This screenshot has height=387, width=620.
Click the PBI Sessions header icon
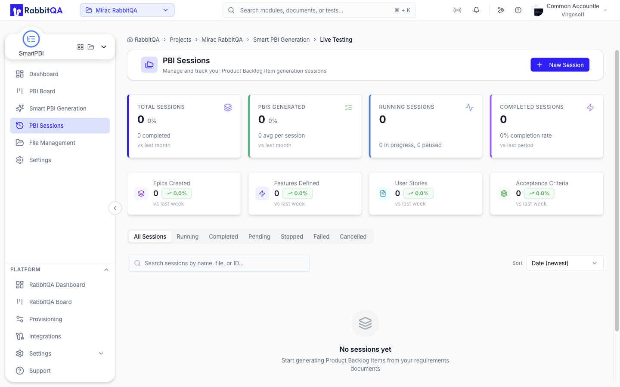point(149,65)
